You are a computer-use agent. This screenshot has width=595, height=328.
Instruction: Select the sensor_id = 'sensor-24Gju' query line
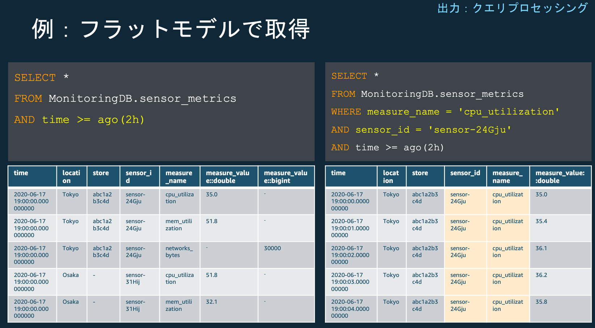click(421, 130)
